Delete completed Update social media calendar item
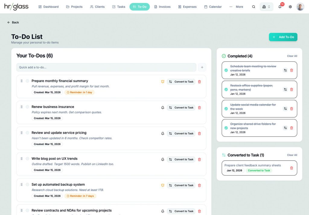The image size is (309, 215). [292, 109]
